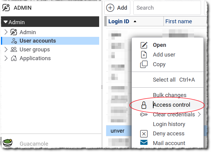The height and width of the screenshot is (152, 211).
Task: Click the padlock Access control icon
Action: point(144,105)
